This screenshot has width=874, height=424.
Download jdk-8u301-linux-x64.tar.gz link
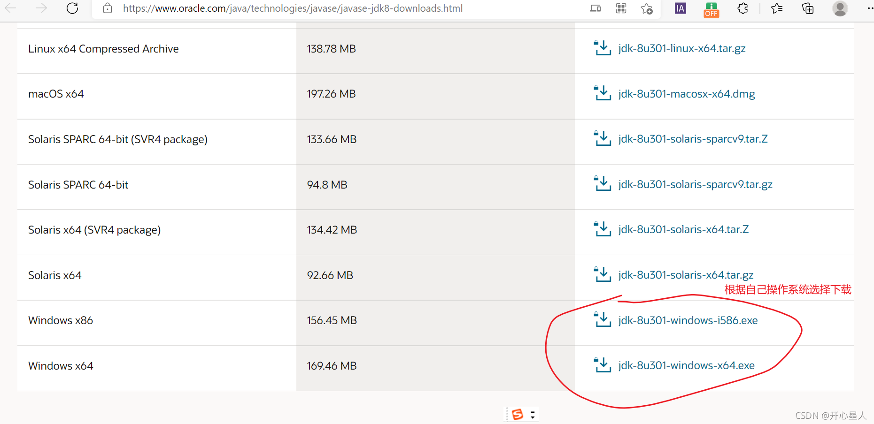point(682,48)
